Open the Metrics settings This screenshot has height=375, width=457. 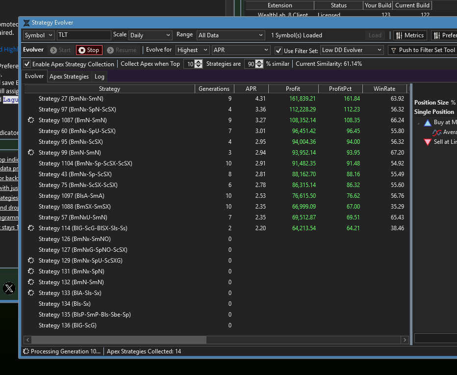pos(409,35)
